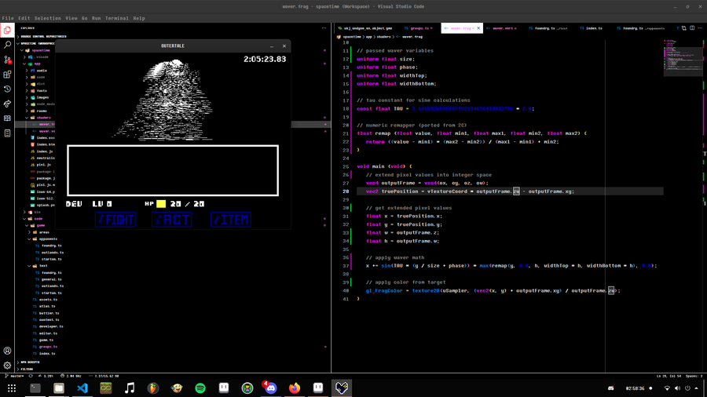Open the Selection menu
707x397 pixels.
[x=47, y=19]
